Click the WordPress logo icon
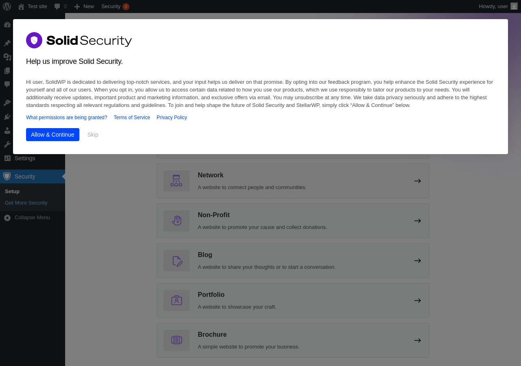521x366 pixels. click(x=7, y=7)
